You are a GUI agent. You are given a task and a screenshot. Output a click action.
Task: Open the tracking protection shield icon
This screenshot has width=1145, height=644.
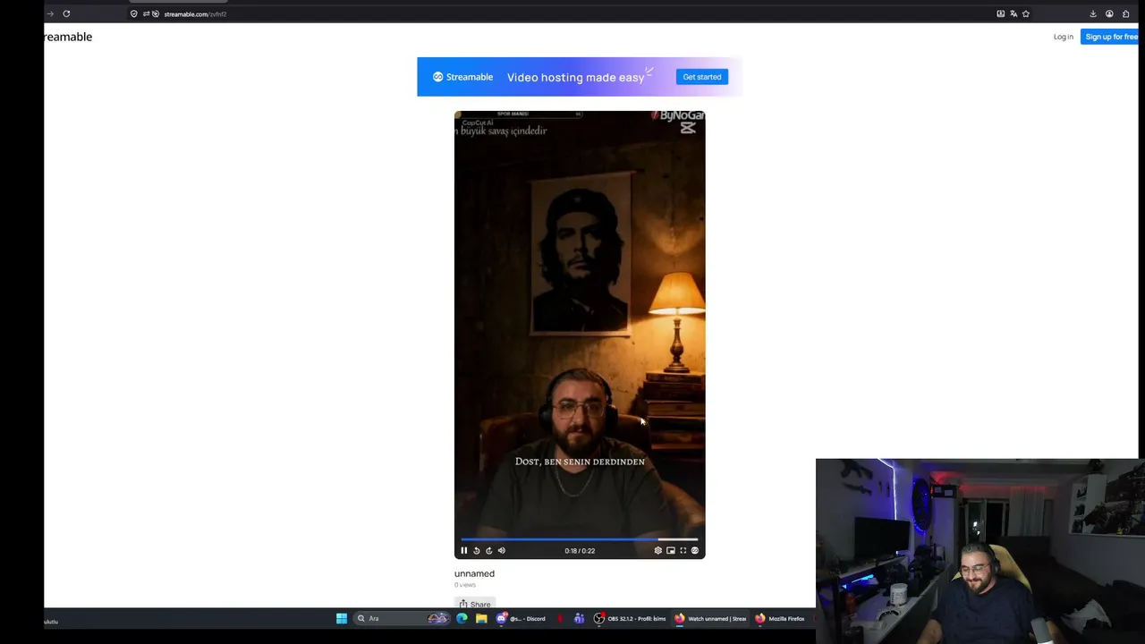pos(134,13)
